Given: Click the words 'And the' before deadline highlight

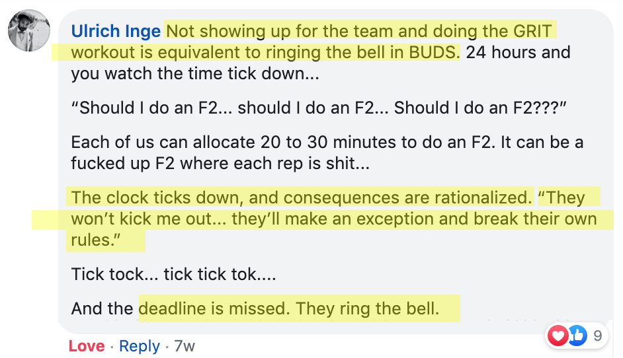Looking at the screenshot, I should tap(102, 308).
